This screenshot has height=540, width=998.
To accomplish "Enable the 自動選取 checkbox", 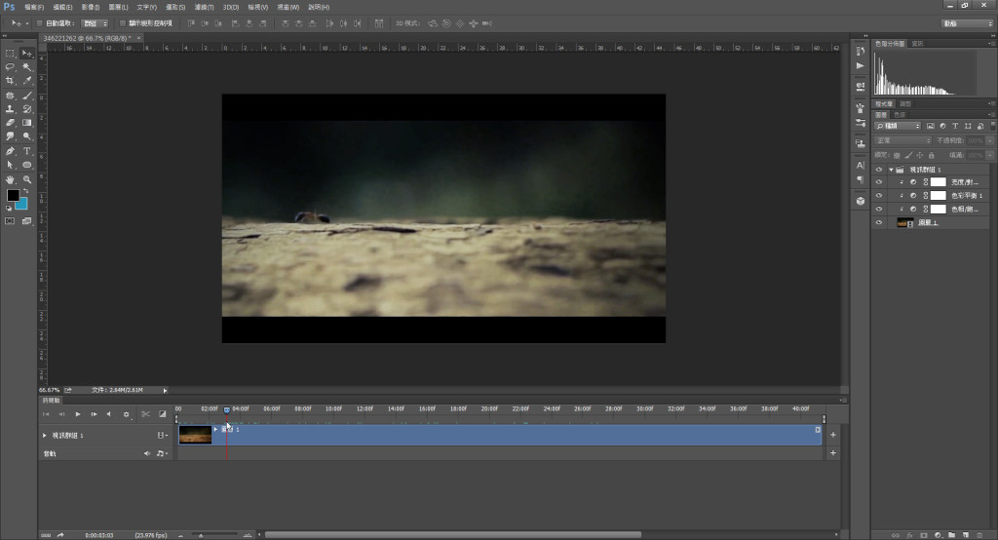I will coord(38,22).
